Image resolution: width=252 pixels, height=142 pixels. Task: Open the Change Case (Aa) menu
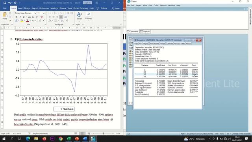click(33, 21)
